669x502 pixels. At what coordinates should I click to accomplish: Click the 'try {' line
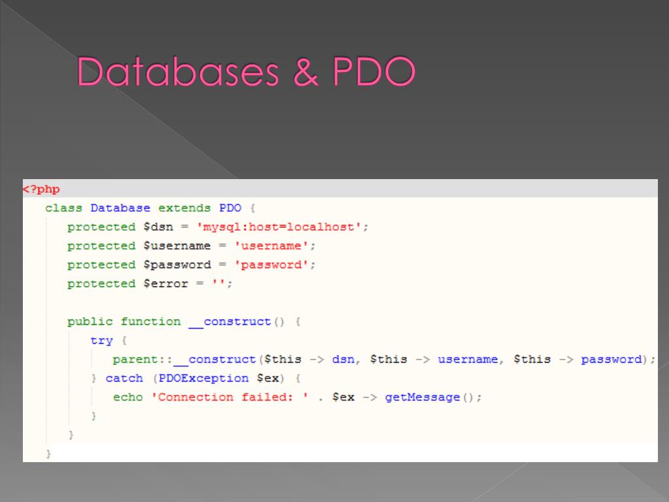coord(108,341)
